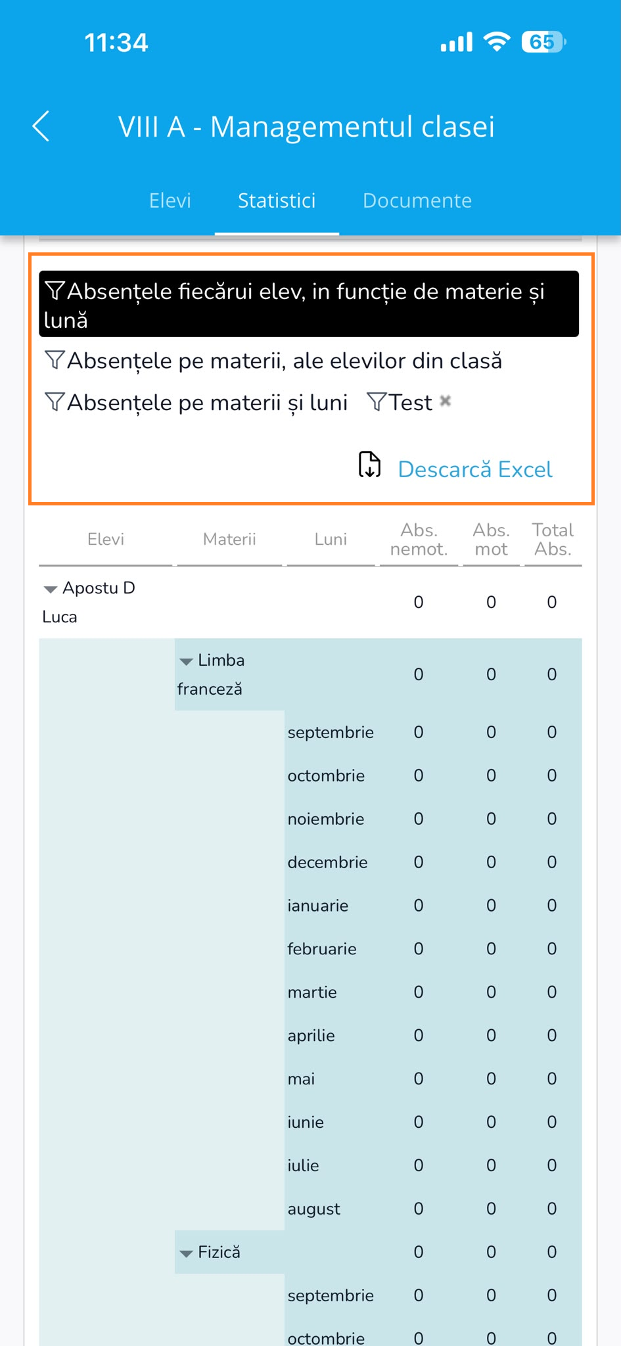Collapse the Fizică subject group
621x1346 pixels.
point(186,1254)
